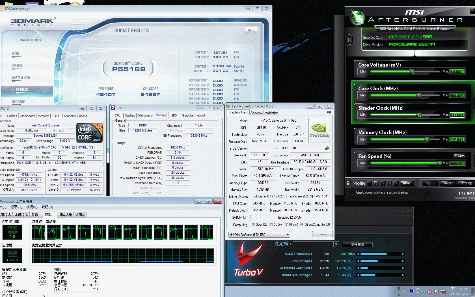The height and width of the screenshot is (297, 475).
Task: Click the 3DMark Vantage HELP button
Action: click(251, 30)
